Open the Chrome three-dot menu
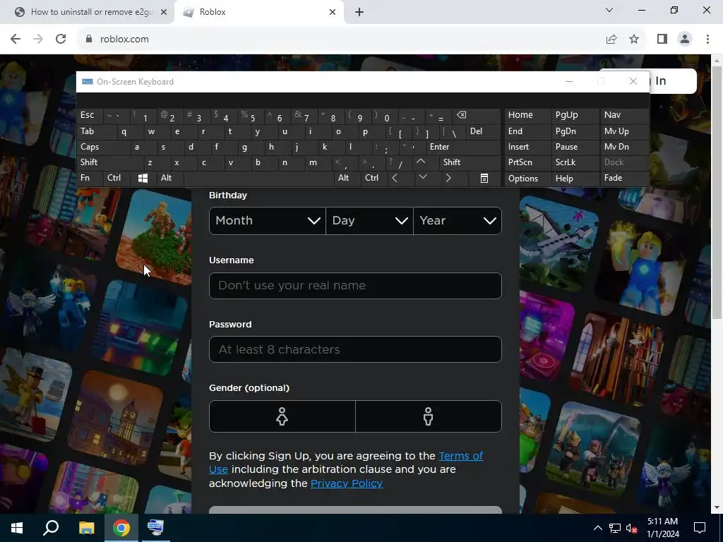Screen dimensions: 723x542 pyautogui.click(x=707, y=40)
